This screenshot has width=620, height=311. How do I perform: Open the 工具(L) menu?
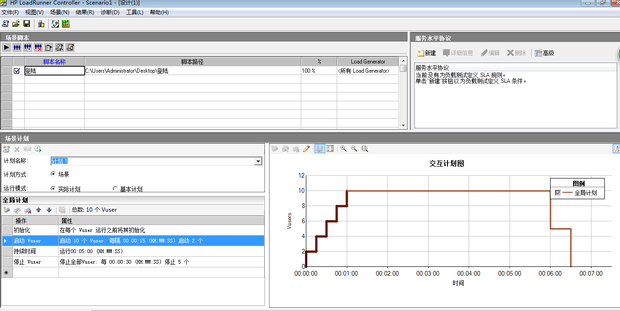(x=135, y=12)
